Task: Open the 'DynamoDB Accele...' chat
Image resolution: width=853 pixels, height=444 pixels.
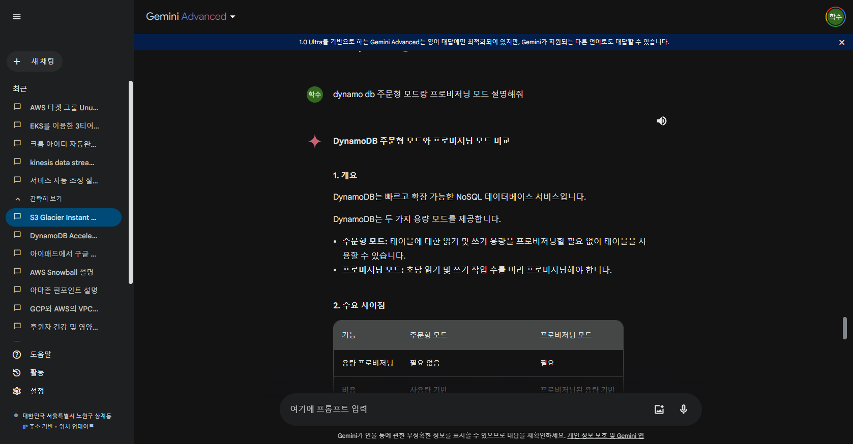Action: pos(64,236)
